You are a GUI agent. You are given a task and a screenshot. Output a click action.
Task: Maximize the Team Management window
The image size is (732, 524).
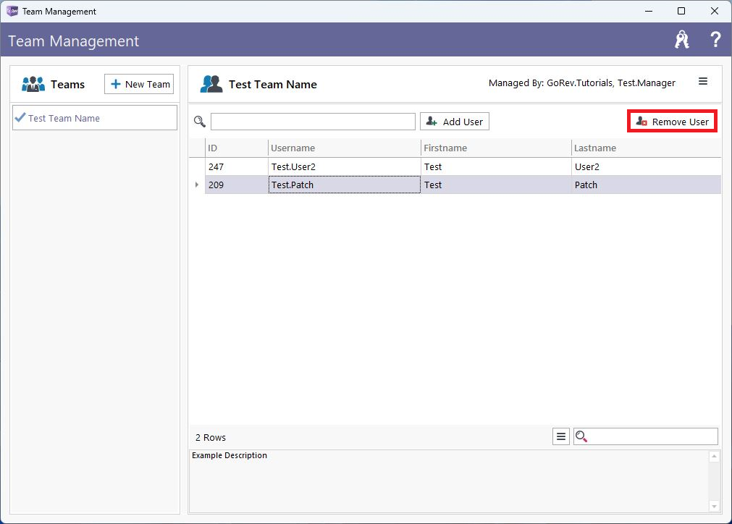(681, 11)
